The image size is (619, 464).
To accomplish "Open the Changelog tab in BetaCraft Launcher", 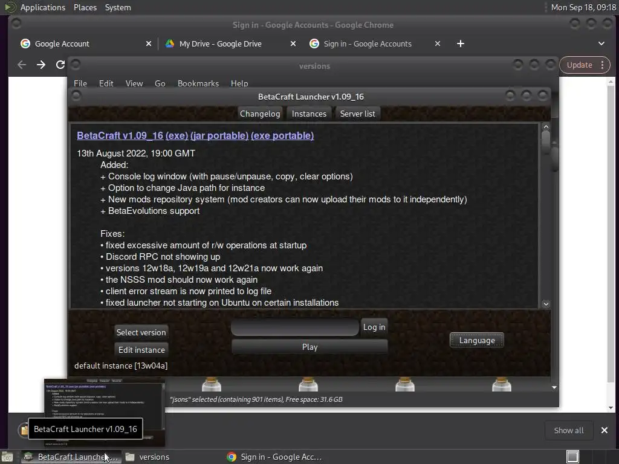I will tap(260, 114).
